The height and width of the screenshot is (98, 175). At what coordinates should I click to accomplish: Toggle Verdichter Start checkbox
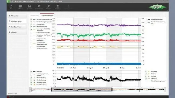31,82
